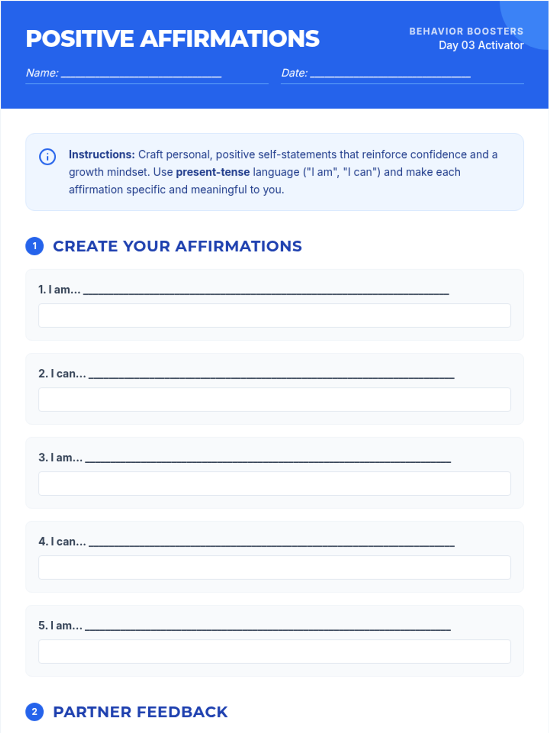The image size is (549, 733).
Task: Click the '4. I can...' prompt label
Action: tap(62, 542)
